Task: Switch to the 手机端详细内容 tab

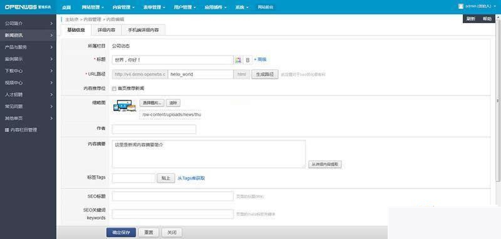Action: point(143,30)
